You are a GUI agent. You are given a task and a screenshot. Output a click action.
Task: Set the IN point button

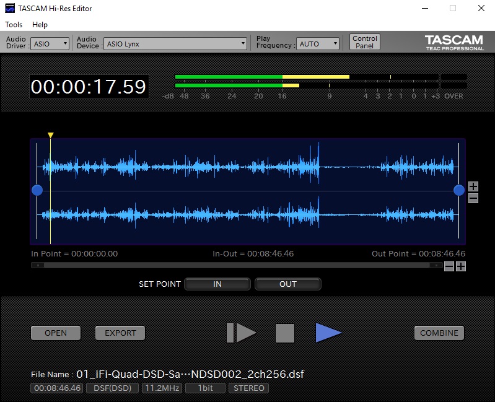tap(217, 284)
